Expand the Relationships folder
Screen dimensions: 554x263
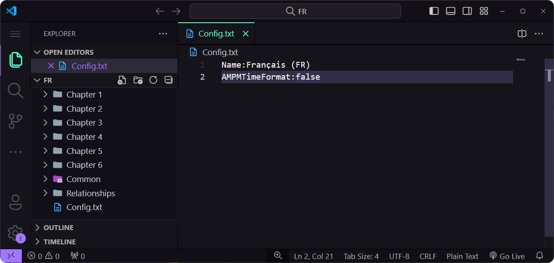[x=90, y=193]
